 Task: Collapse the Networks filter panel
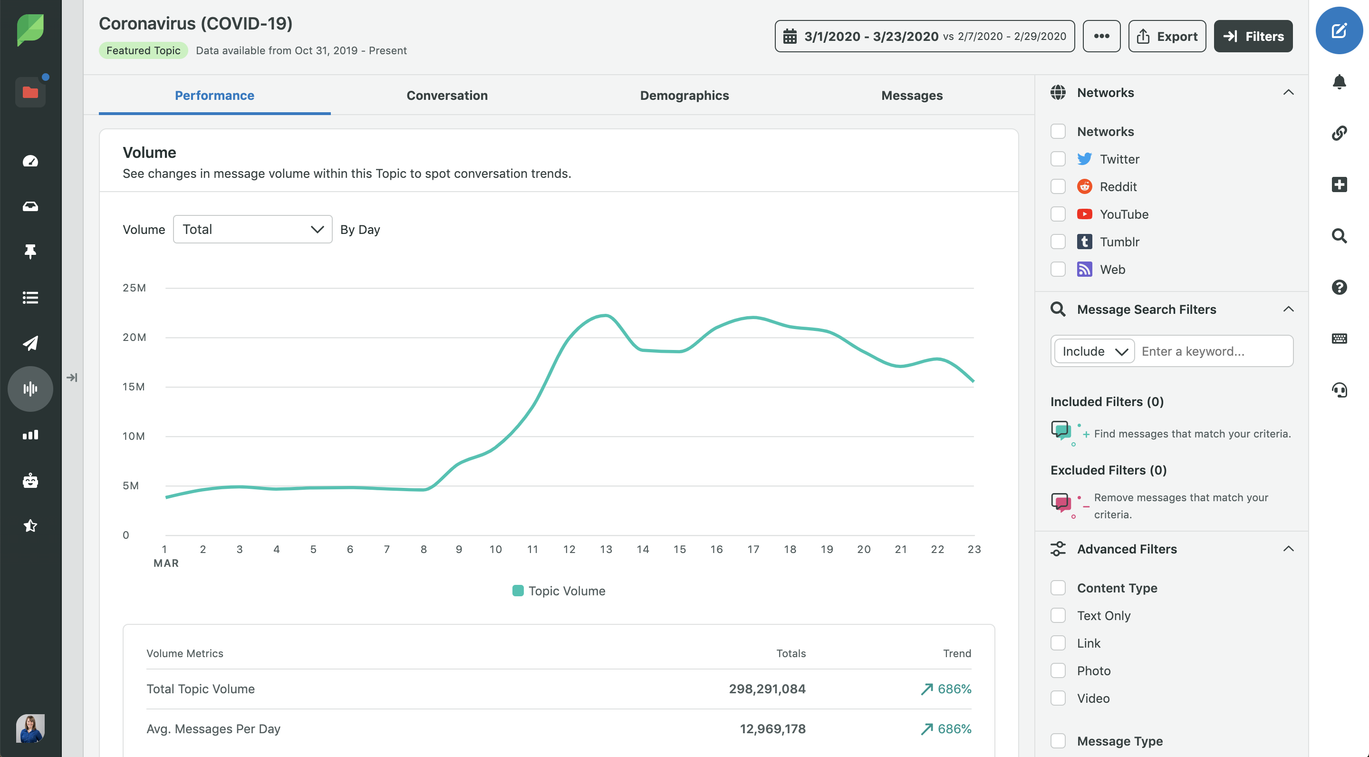point(1289,92)
